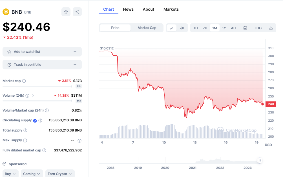Set chart range to 1D
The height and width of the screenshot is (177, 283).
click(196, 28)
